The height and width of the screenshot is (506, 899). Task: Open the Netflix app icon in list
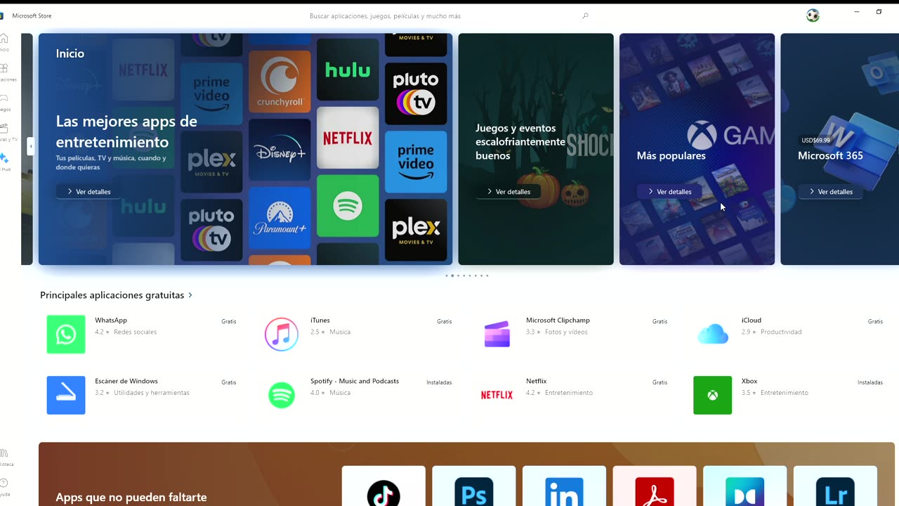497,395
